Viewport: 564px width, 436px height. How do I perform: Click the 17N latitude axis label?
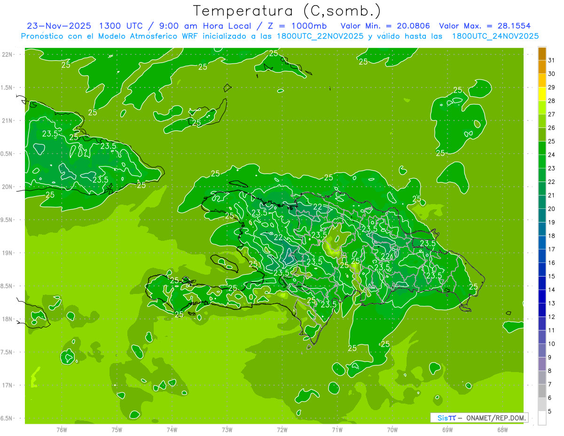pyautogui.click(x=8, y=386)
